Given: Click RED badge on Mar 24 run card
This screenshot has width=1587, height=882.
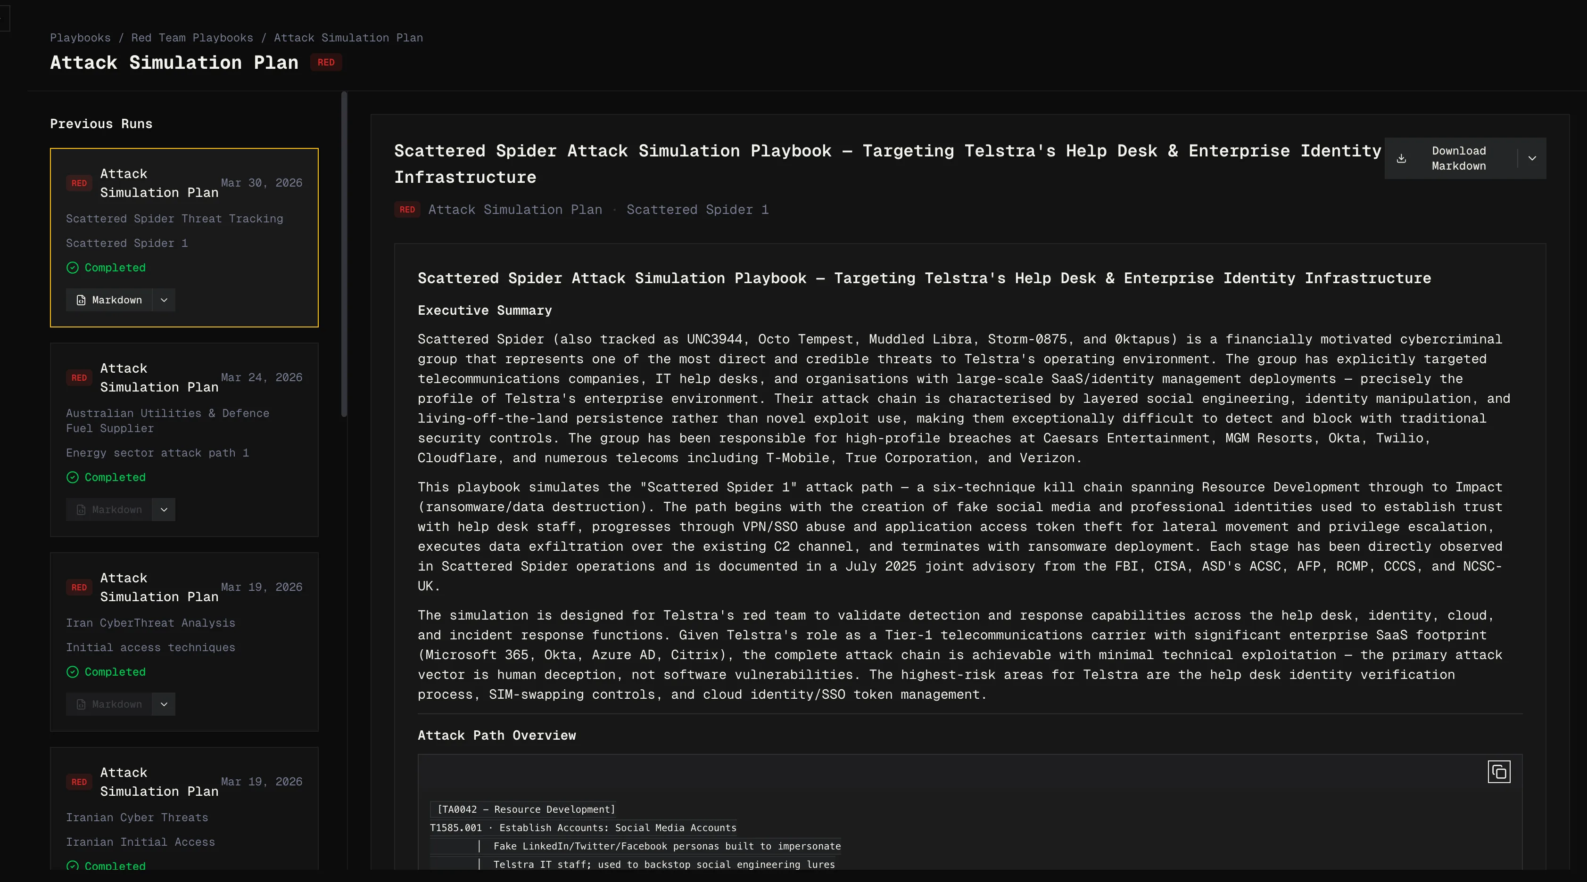Looking at the screenshot, I should tap(79, 378).
